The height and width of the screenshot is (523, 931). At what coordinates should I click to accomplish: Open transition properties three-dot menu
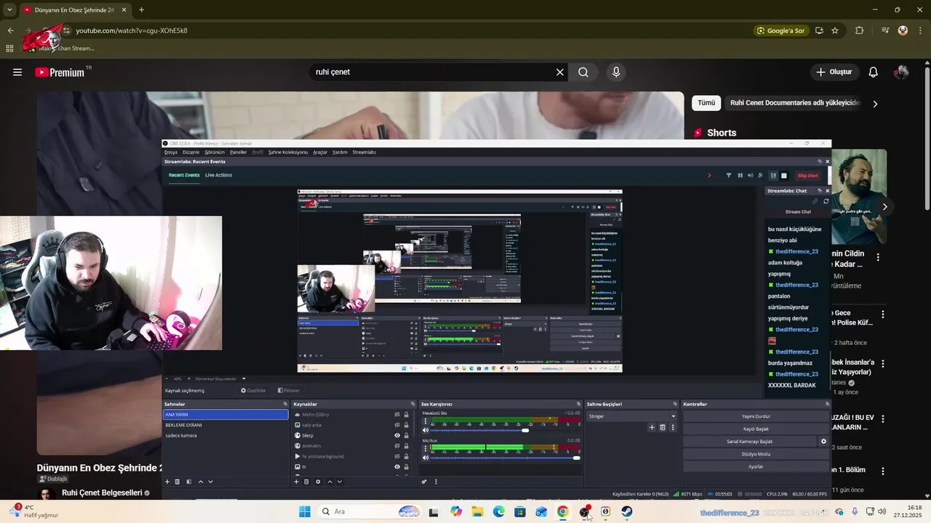[x=672, y=428]
